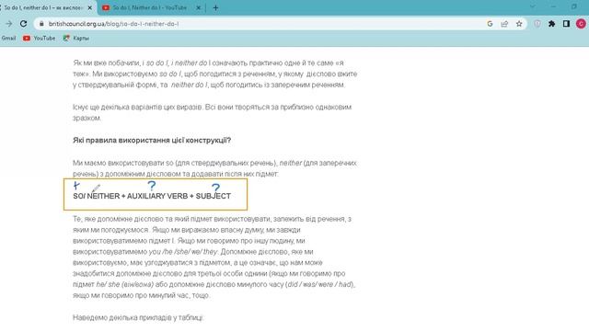Click the text Наведемо декілька прикладів у таблиці

138,317
